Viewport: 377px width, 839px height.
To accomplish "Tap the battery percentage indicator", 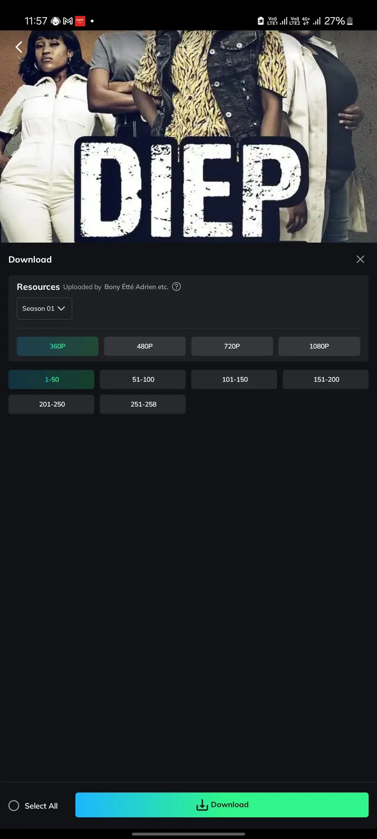I will (334, 21).
